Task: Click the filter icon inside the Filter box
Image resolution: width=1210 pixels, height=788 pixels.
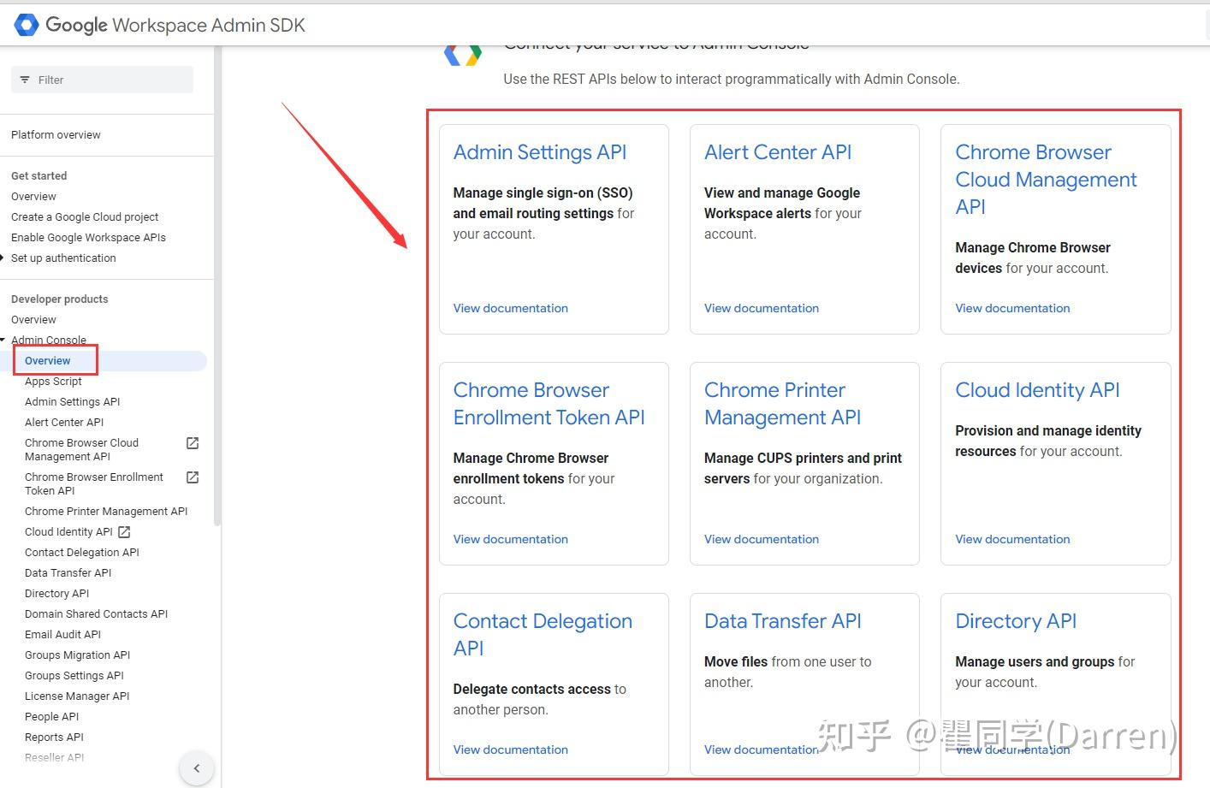Action: (25, 80)
